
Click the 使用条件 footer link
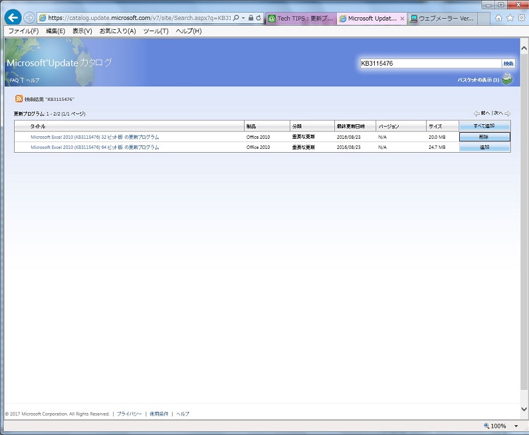pos(159,414)
